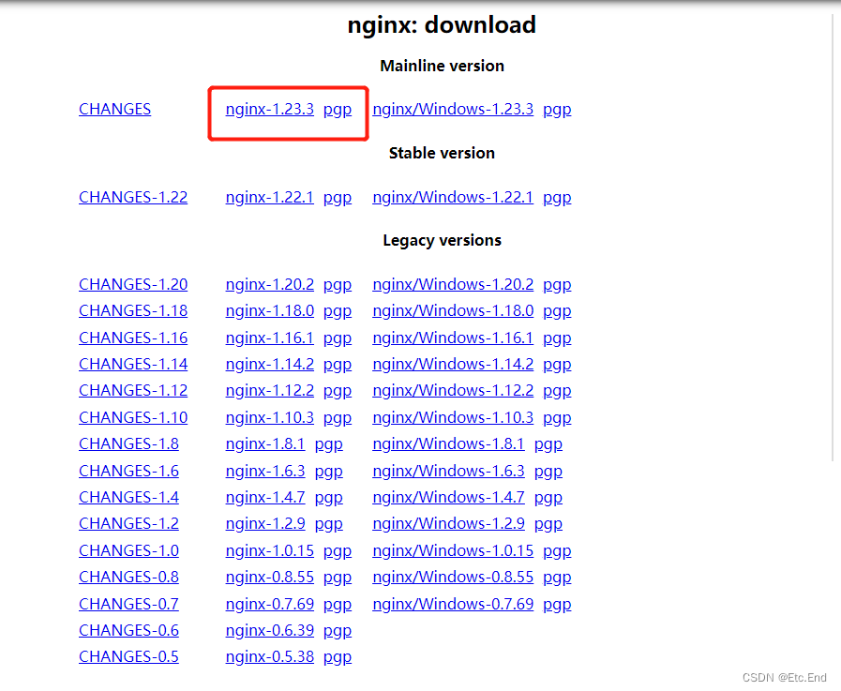This screenshot has width=841, height=691.
Task: Download nginx-1.14.2 source
Action: [x=270, y=365]
